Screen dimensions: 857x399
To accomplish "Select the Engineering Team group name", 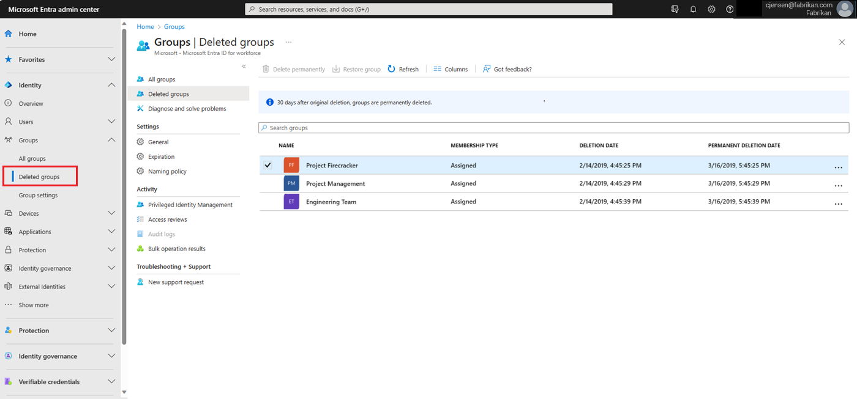I will pyautogui.click(x=331, y=202).
